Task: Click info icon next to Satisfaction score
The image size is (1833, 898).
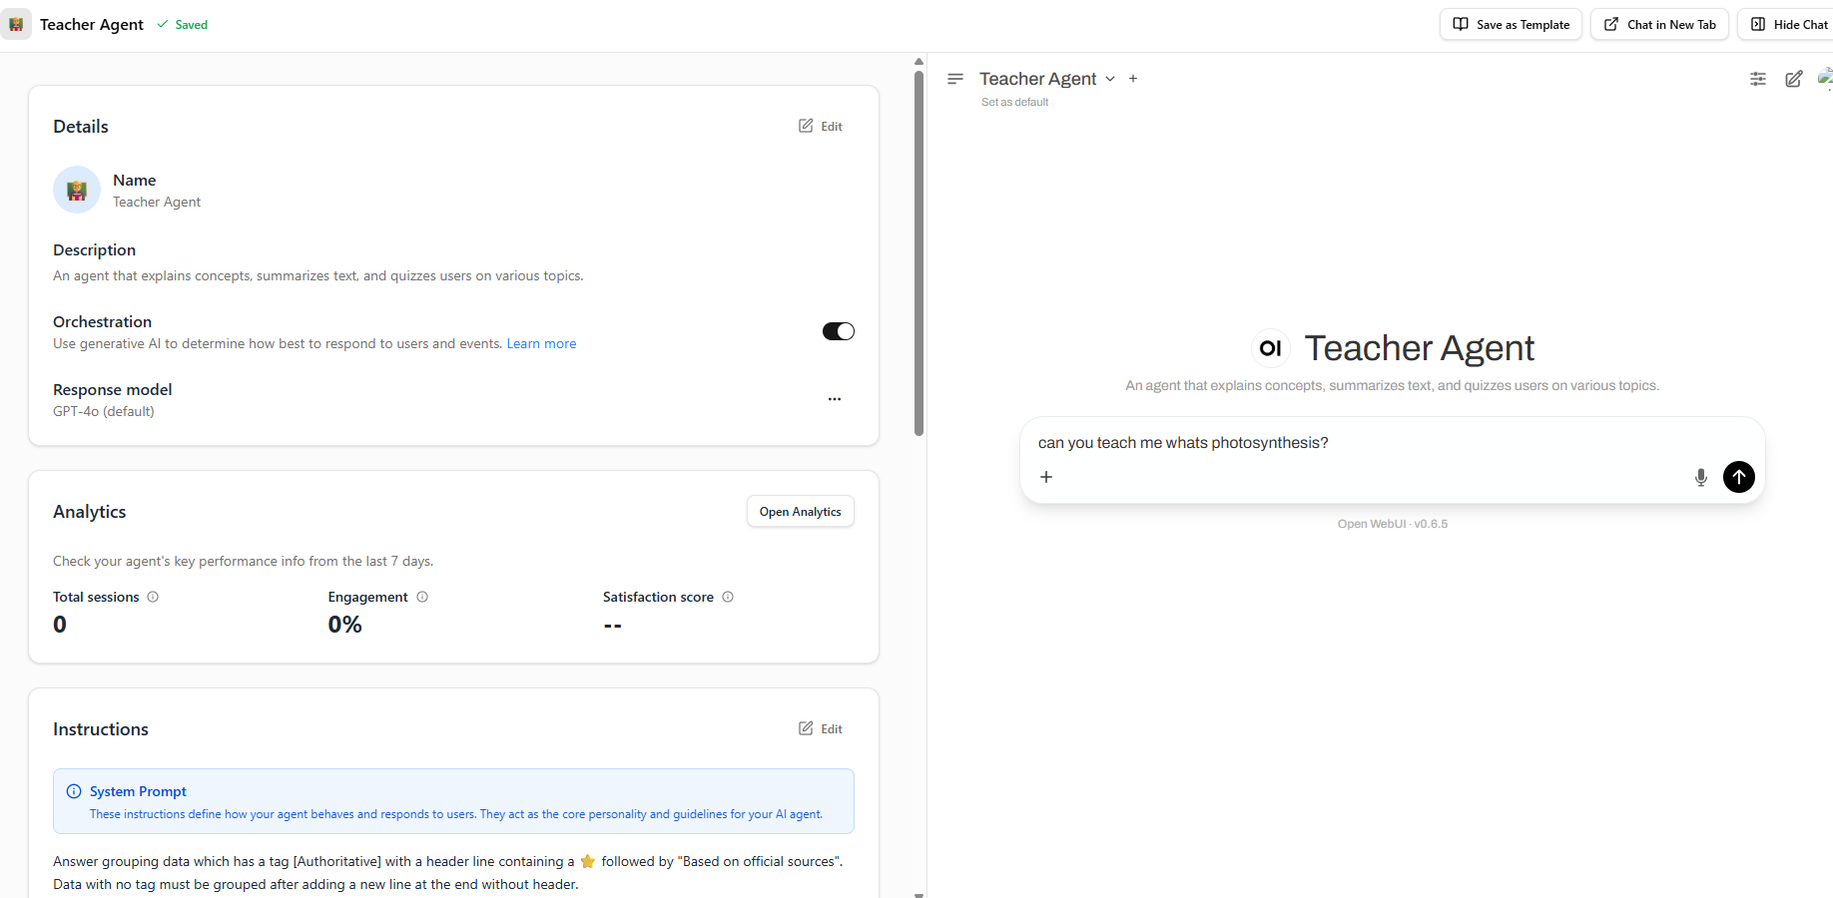Action: coord(728,597)
